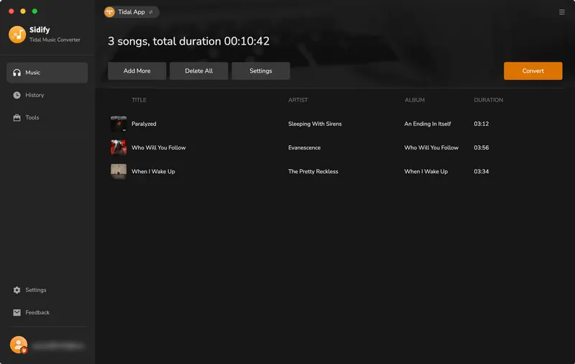
Task: Click the Who Will You Follow album cell
Action: click(x=431, y=147)
